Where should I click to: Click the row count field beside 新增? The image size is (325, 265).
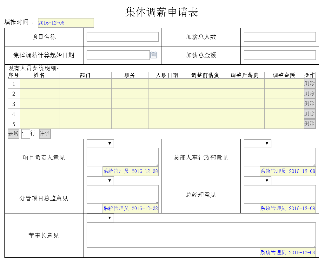26,134
